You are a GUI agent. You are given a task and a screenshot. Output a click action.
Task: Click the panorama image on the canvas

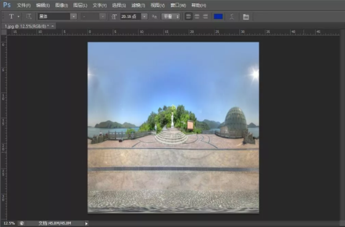(x=173, y=127)
